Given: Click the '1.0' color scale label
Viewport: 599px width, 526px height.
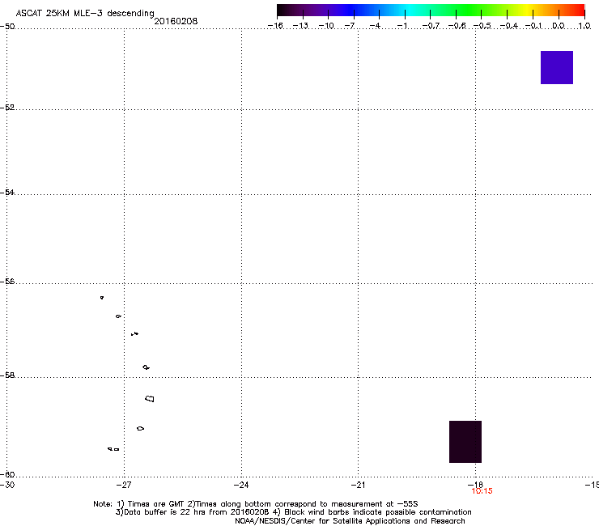Looking at the screenshot, I should pyautogui.click(x=584, y=26).
